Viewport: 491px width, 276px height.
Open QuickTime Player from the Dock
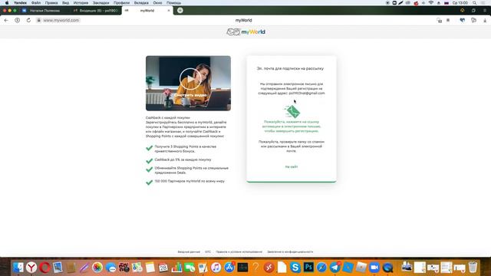point(387,268)
